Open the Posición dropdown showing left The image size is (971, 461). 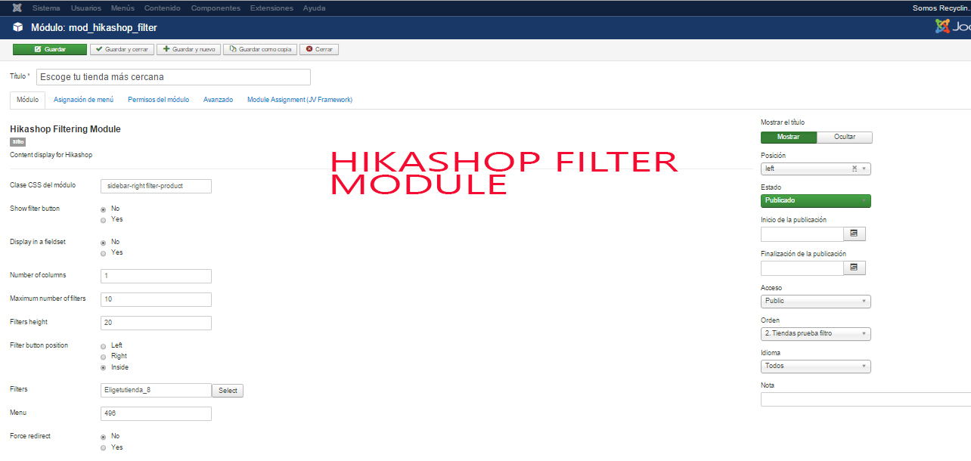[816, 169]
